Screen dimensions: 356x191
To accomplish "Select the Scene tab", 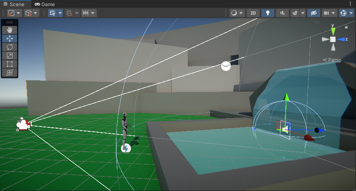I will point(14,4).
